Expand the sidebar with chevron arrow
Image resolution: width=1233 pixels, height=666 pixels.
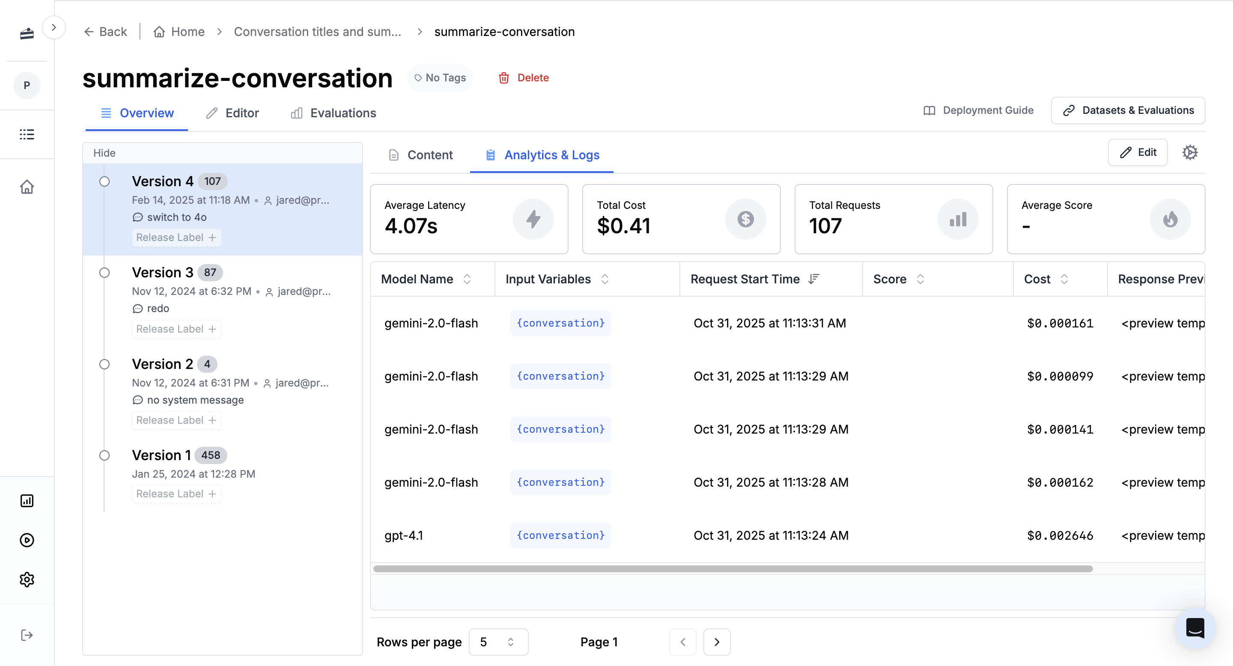[x=54, y=28]
